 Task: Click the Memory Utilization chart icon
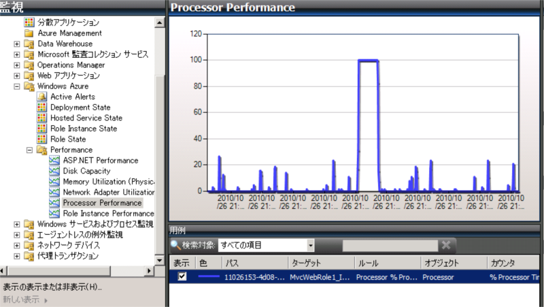click(x=54, y=182)
